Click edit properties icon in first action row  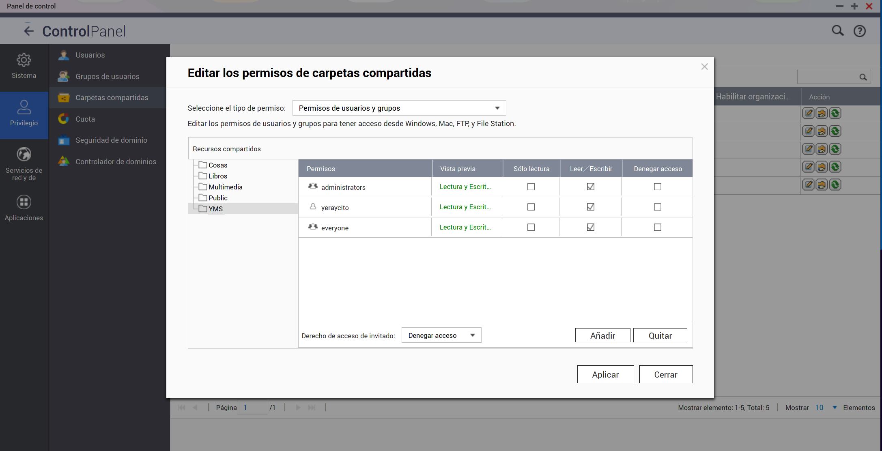click(808, 113)
